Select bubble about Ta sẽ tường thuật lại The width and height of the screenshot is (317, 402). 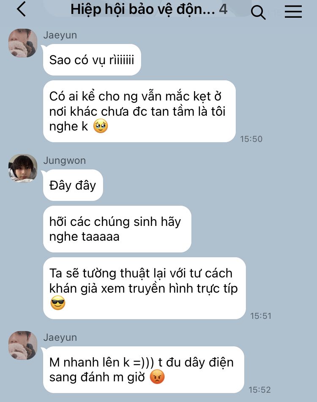pyautogui.click(x=144, y=288)
